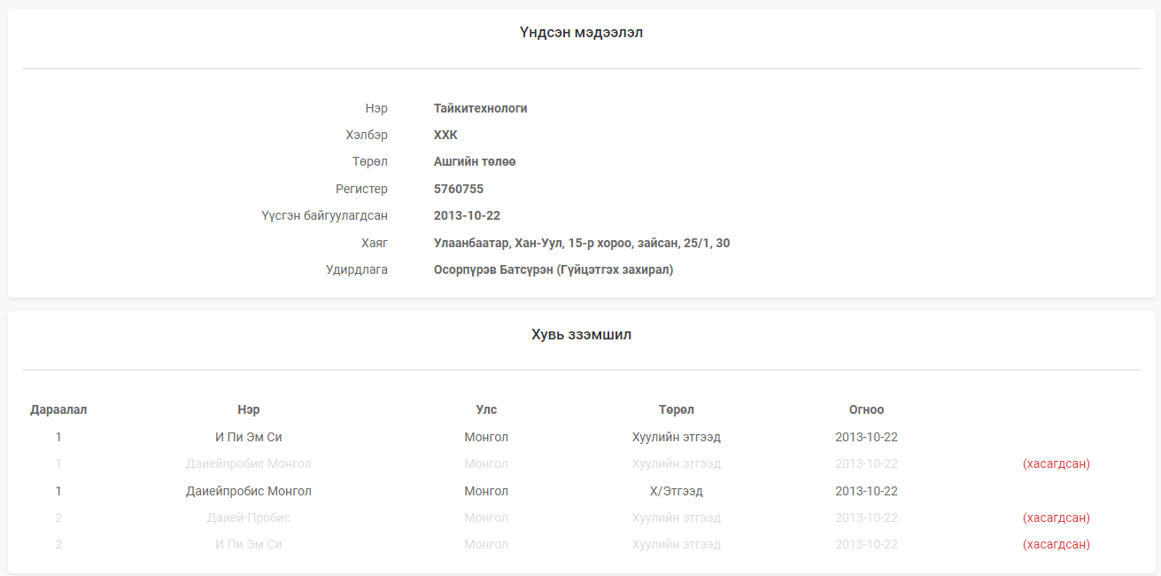Select Даиейпробис Монгол in the Х/Этгээд row

(249, 491)
